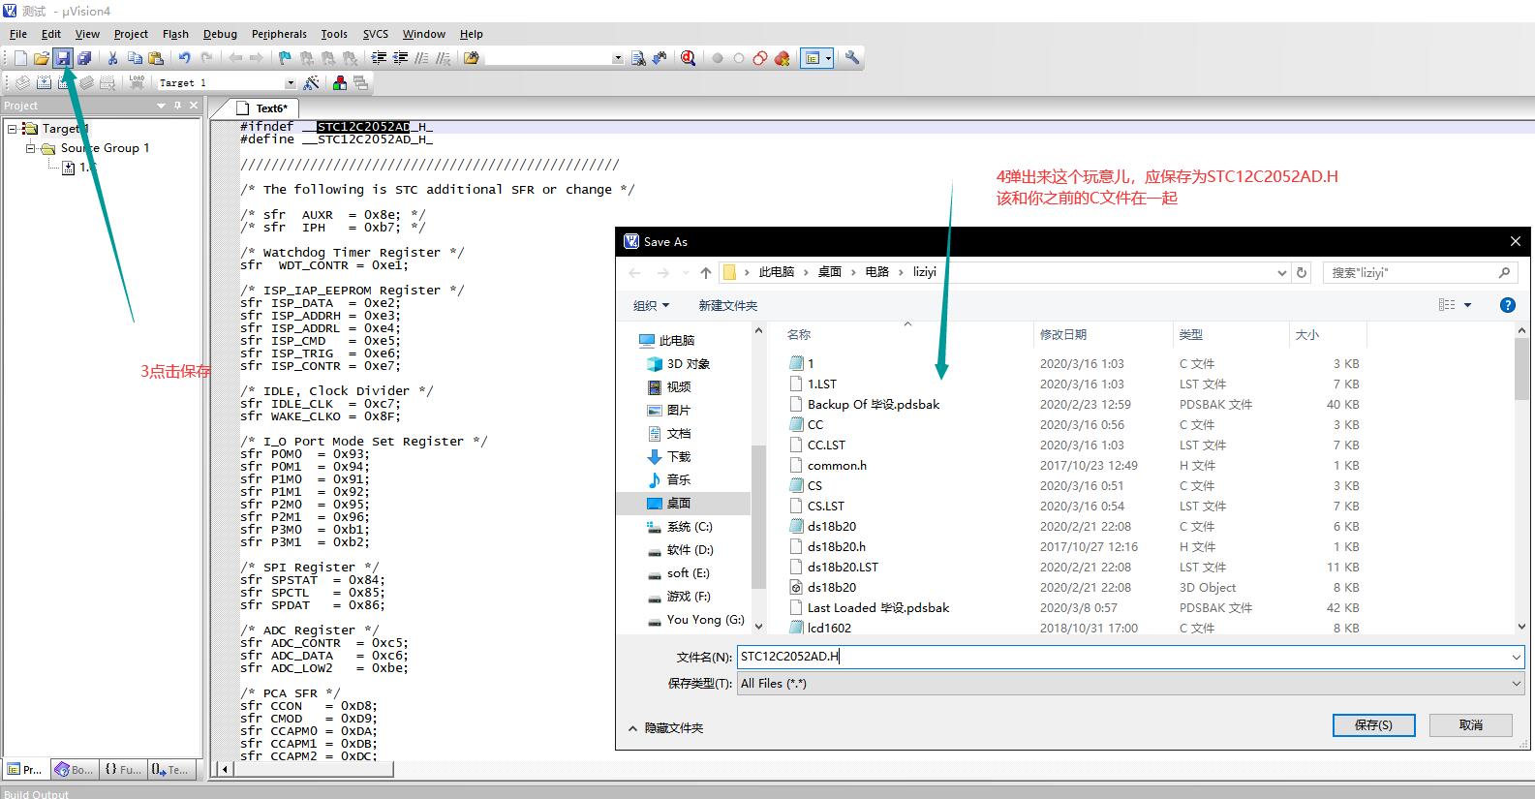Screen dimensions: 1535x799
Task: Open the Target 1 dropdown list
Action: pyautogui.click(x=290, y=83)
